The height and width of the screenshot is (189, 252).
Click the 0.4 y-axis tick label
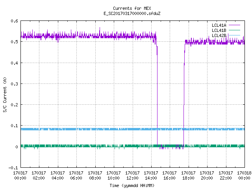pos(14,63)
